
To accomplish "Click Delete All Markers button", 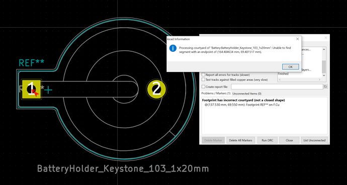I will (240, 140).
